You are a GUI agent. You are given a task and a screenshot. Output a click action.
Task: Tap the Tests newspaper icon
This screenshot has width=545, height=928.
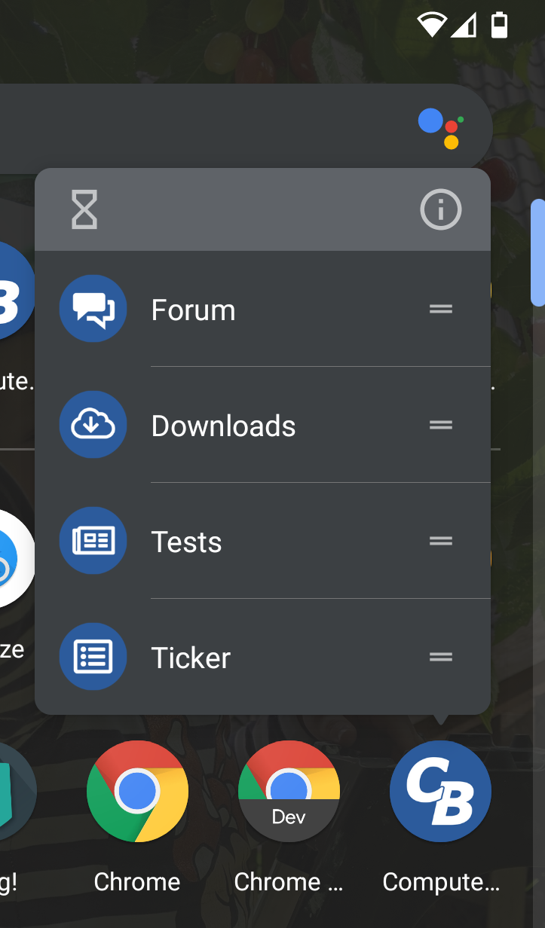click(x=93, y=541)
